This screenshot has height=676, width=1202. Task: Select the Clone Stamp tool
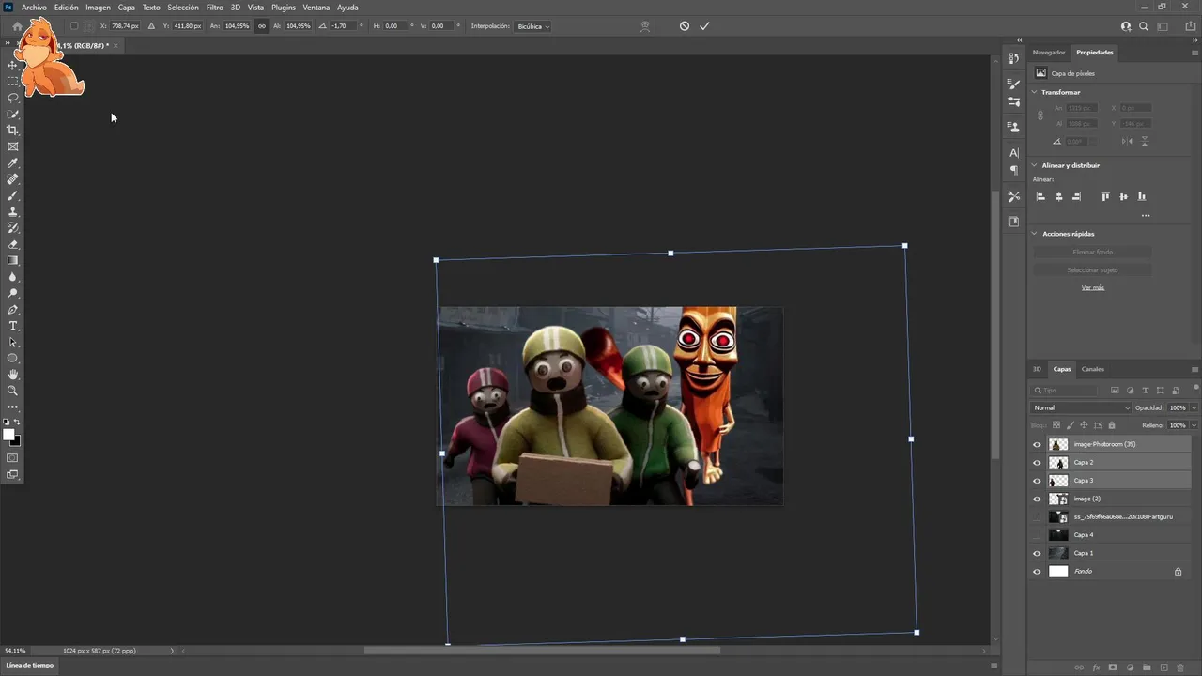pos(13,211)
